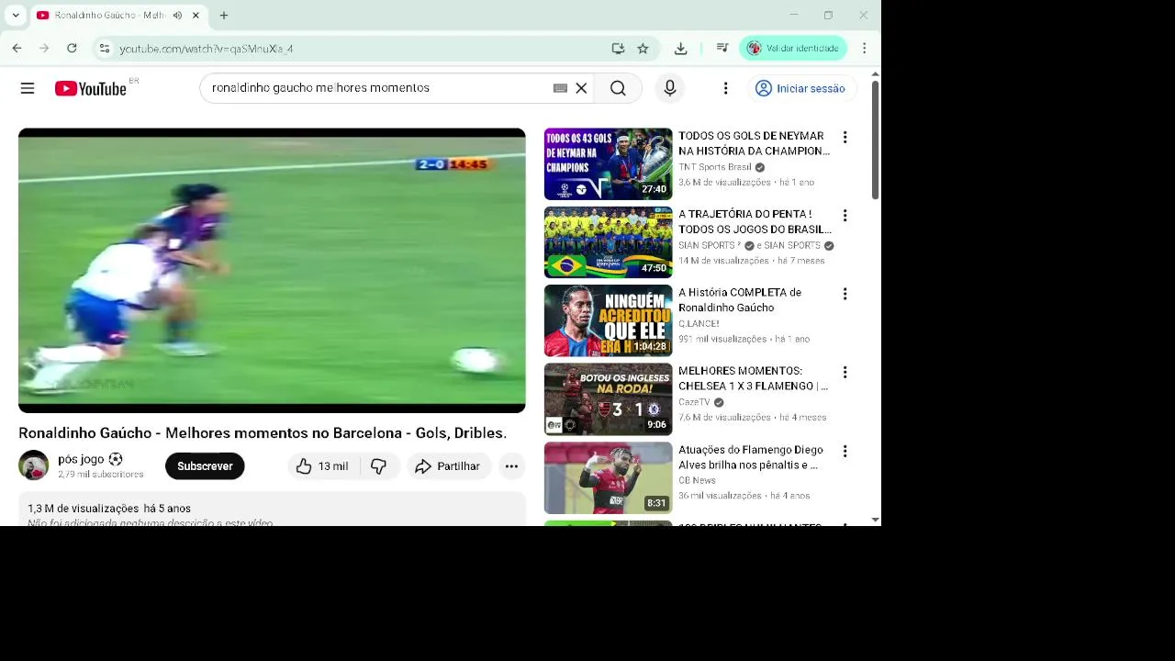The image size is (1175, 661).
Task: Click the Validar identidade profile button
Action: (x=793, y=48)
